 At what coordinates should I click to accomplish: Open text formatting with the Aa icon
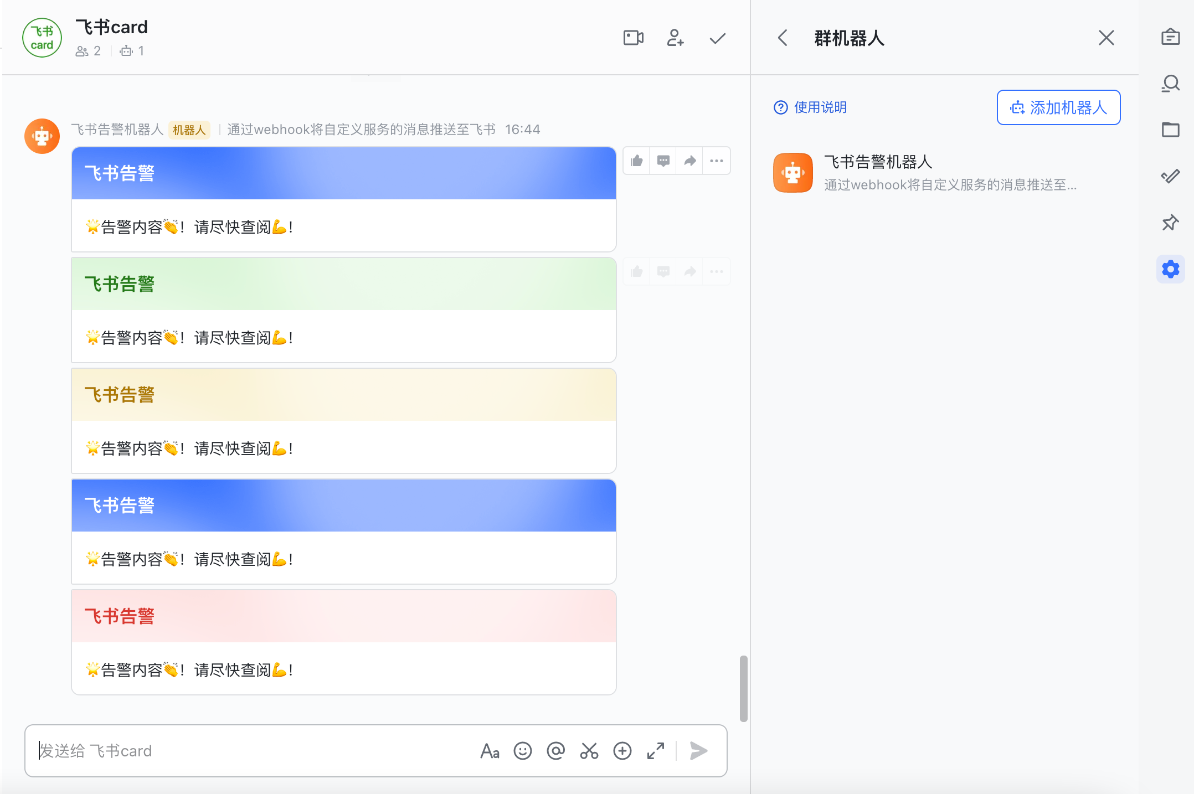[490, 751]
